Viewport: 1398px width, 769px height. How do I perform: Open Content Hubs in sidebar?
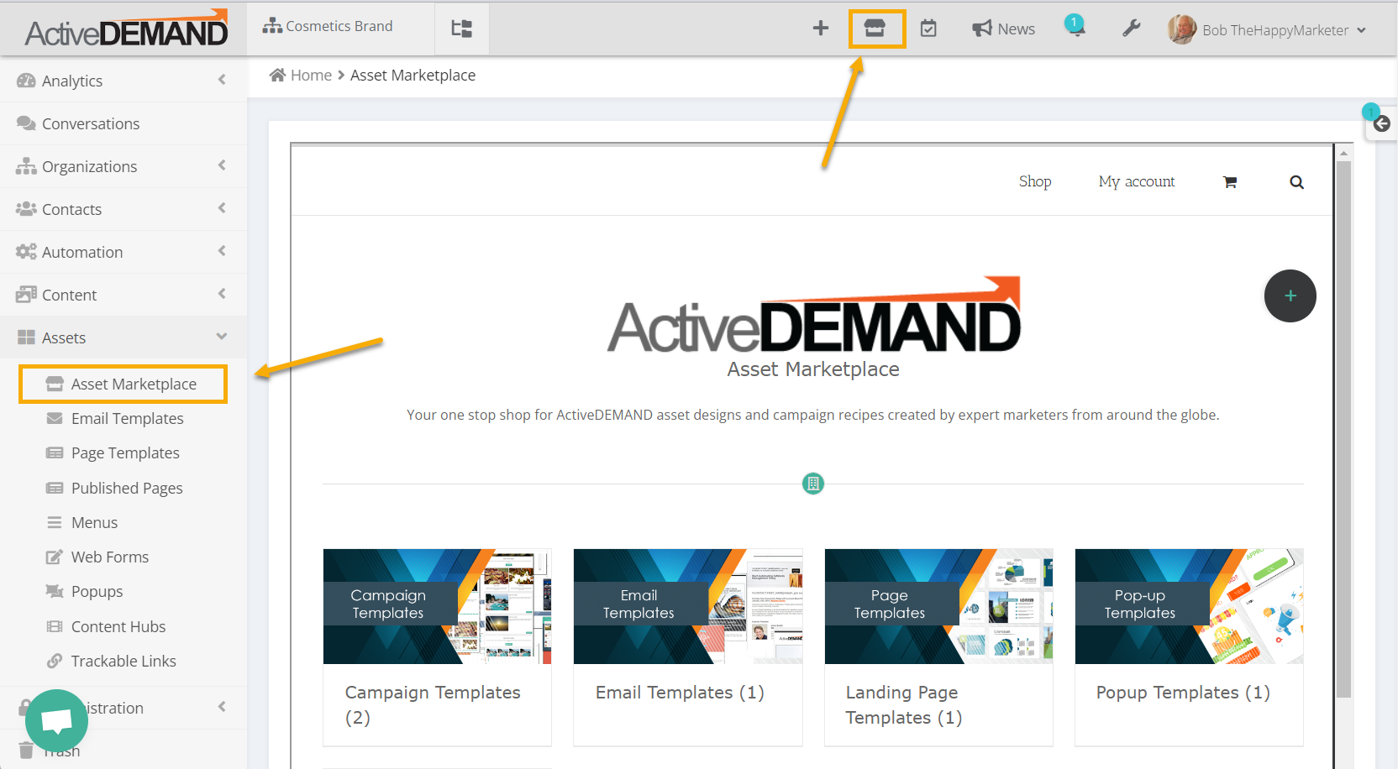[x=118, y=626]
